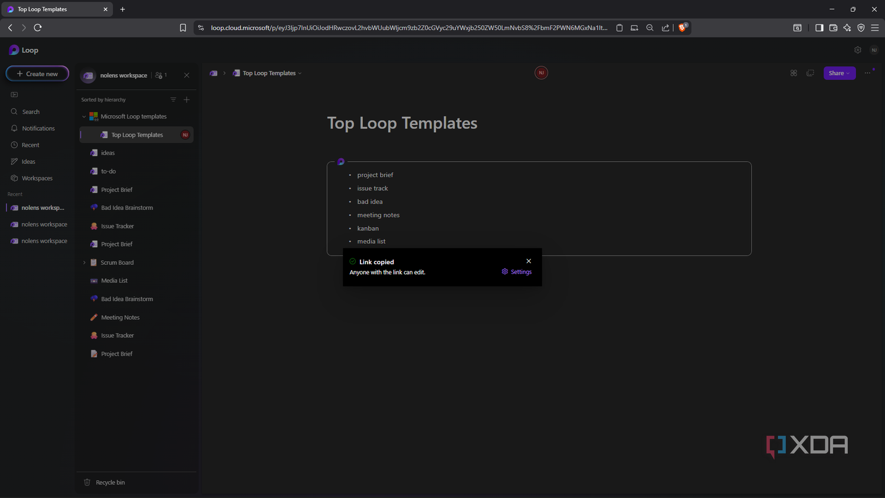Click the copy as component icon

click(x=810, y=73)
